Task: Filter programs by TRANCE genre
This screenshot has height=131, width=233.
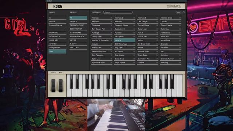Action: (78, 21)
